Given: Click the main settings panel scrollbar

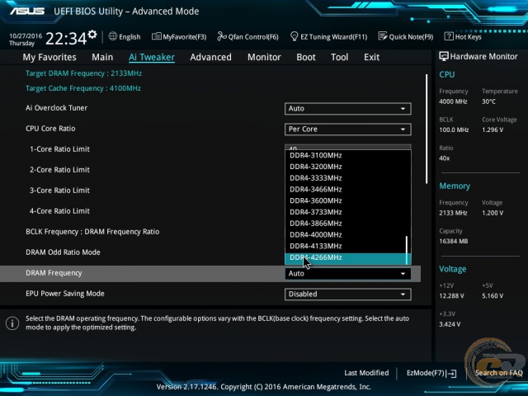Looking at the screenshot, I should tap(427, 129).
